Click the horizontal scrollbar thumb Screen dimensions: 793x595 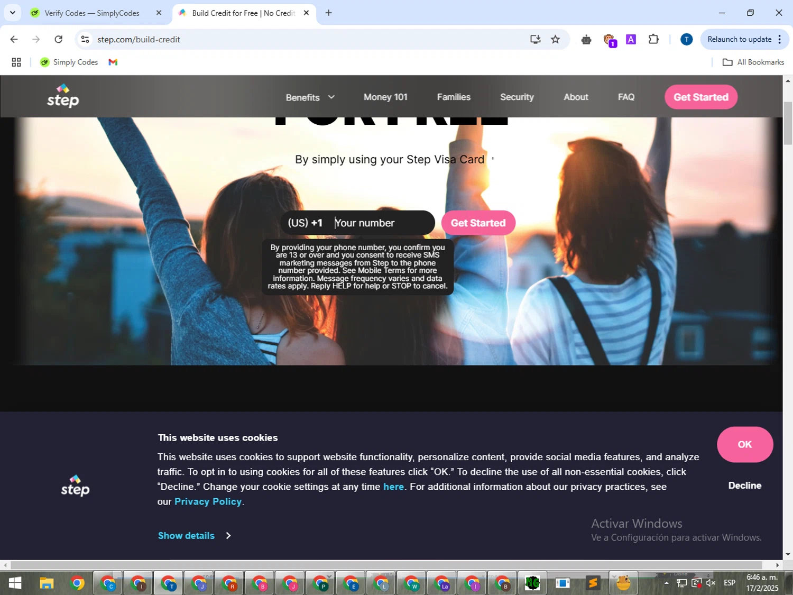click(x=386, y=565)
